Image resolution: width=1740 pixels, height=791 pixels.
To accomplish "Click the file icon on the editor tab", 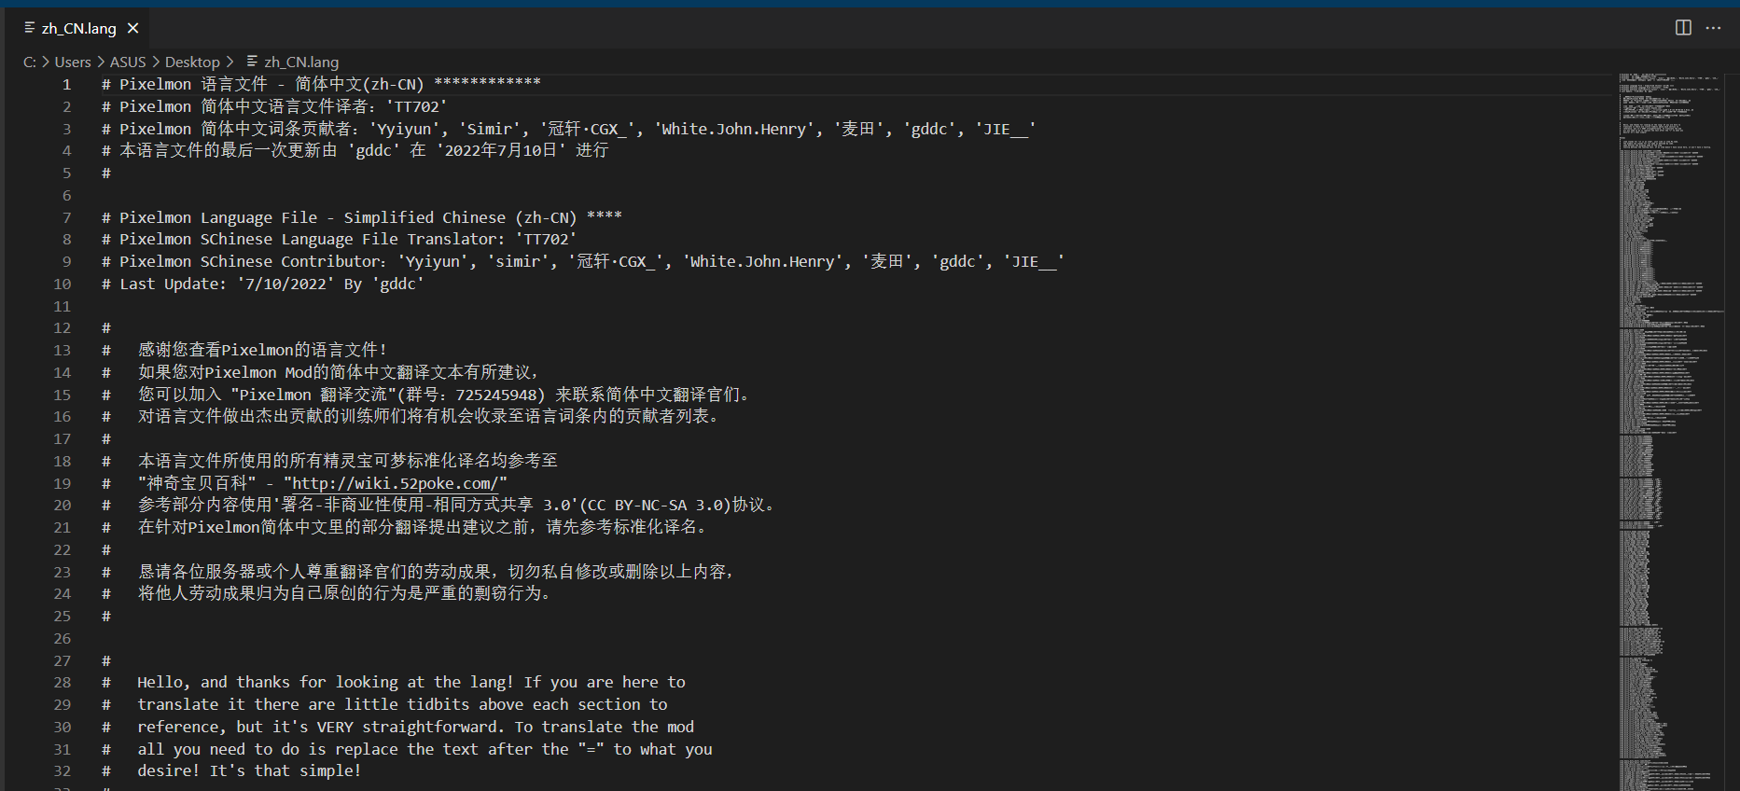I will (x=30, y=28).
